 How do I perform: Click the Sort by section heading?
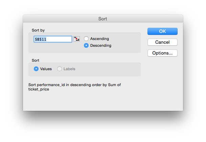tap(38, 30)
